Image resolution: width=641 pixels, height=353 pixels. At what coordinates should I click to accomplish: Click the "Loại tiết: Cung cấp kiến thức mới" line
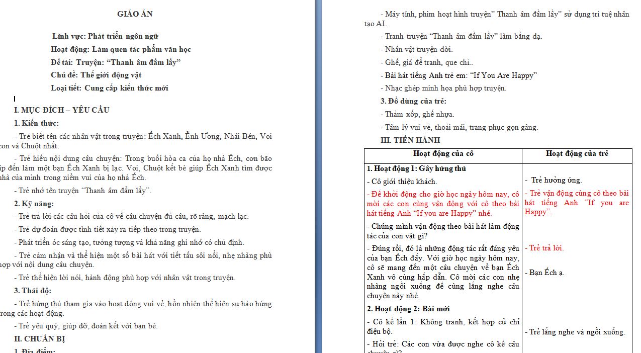click(x=109, y=88)
